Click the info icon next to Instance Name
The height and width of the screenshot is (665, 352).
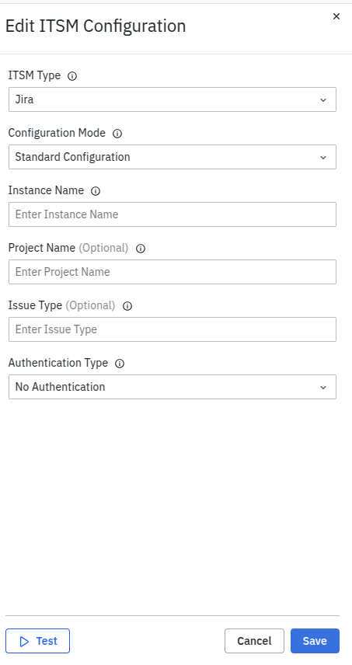[96, 191]
